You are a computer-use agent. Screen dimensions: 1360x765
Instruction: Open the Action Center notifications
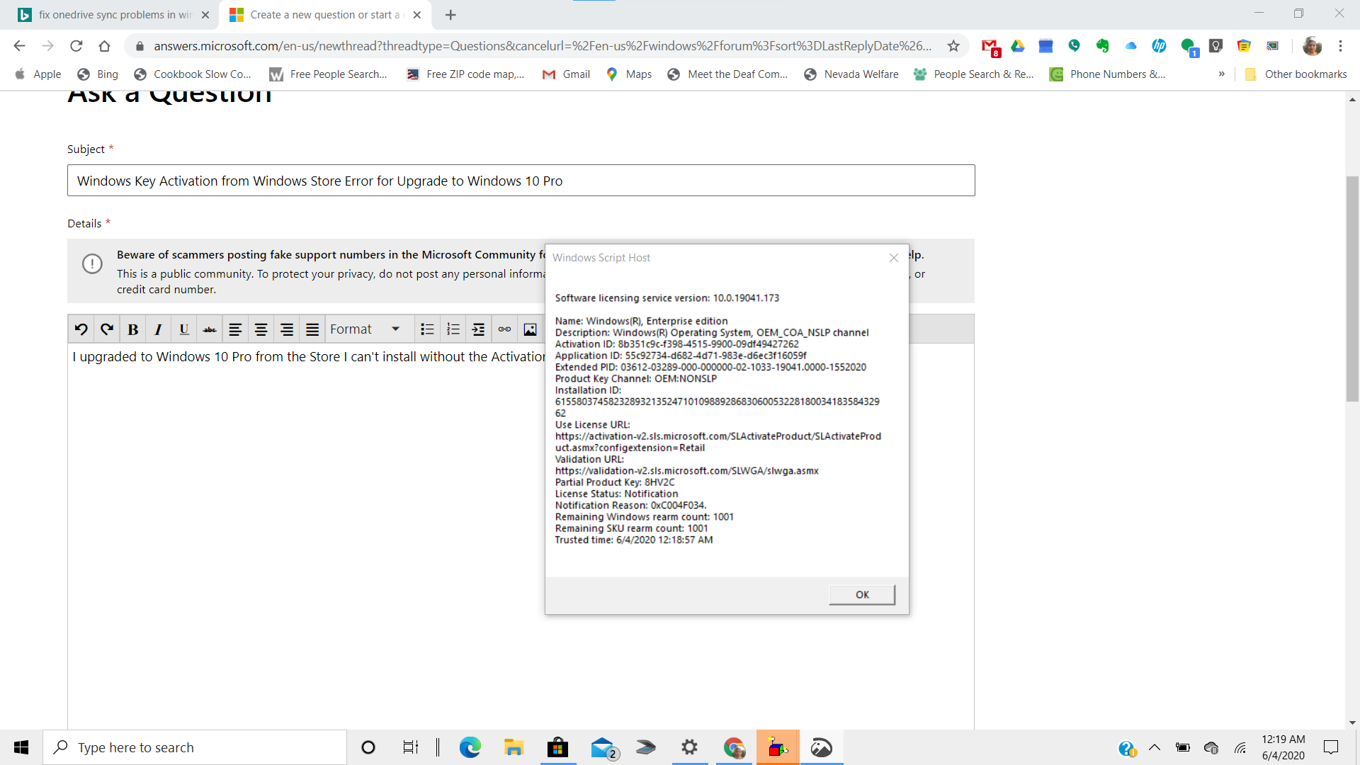1331,747
